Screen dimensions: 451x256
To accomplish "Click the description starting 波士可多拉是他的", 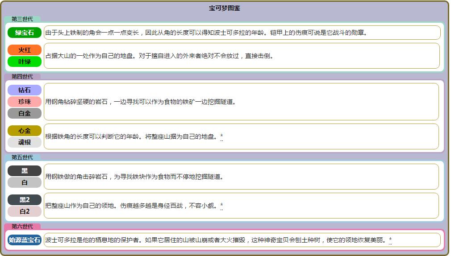I will (x=216, y=240).
